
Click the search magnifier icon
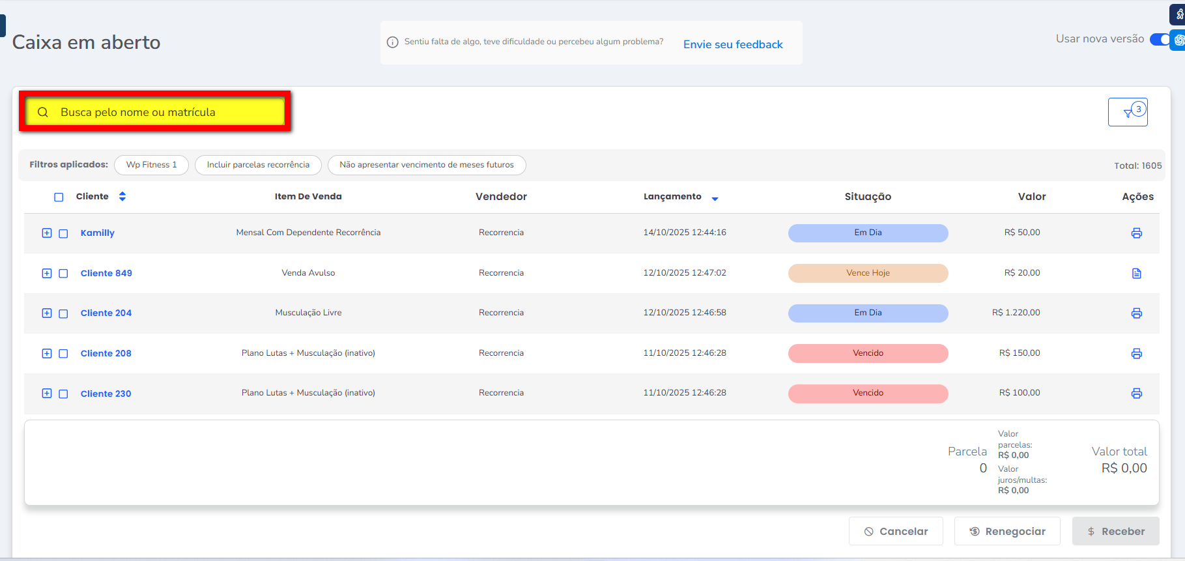point(43,112)
